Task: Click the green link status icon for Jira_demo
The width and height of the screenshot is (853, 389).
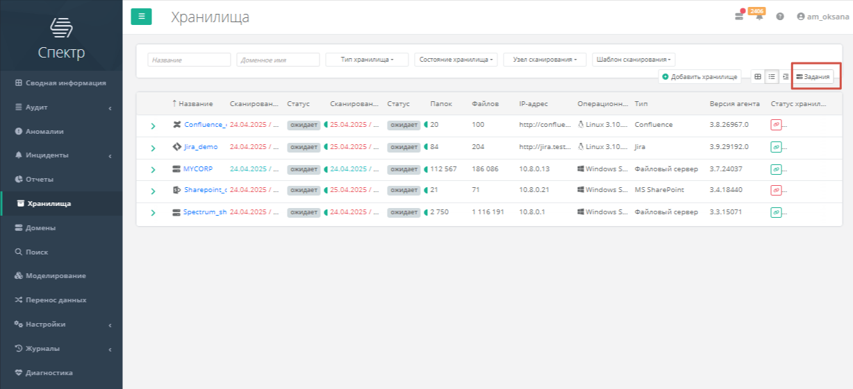Action: [x=776, y=147]
